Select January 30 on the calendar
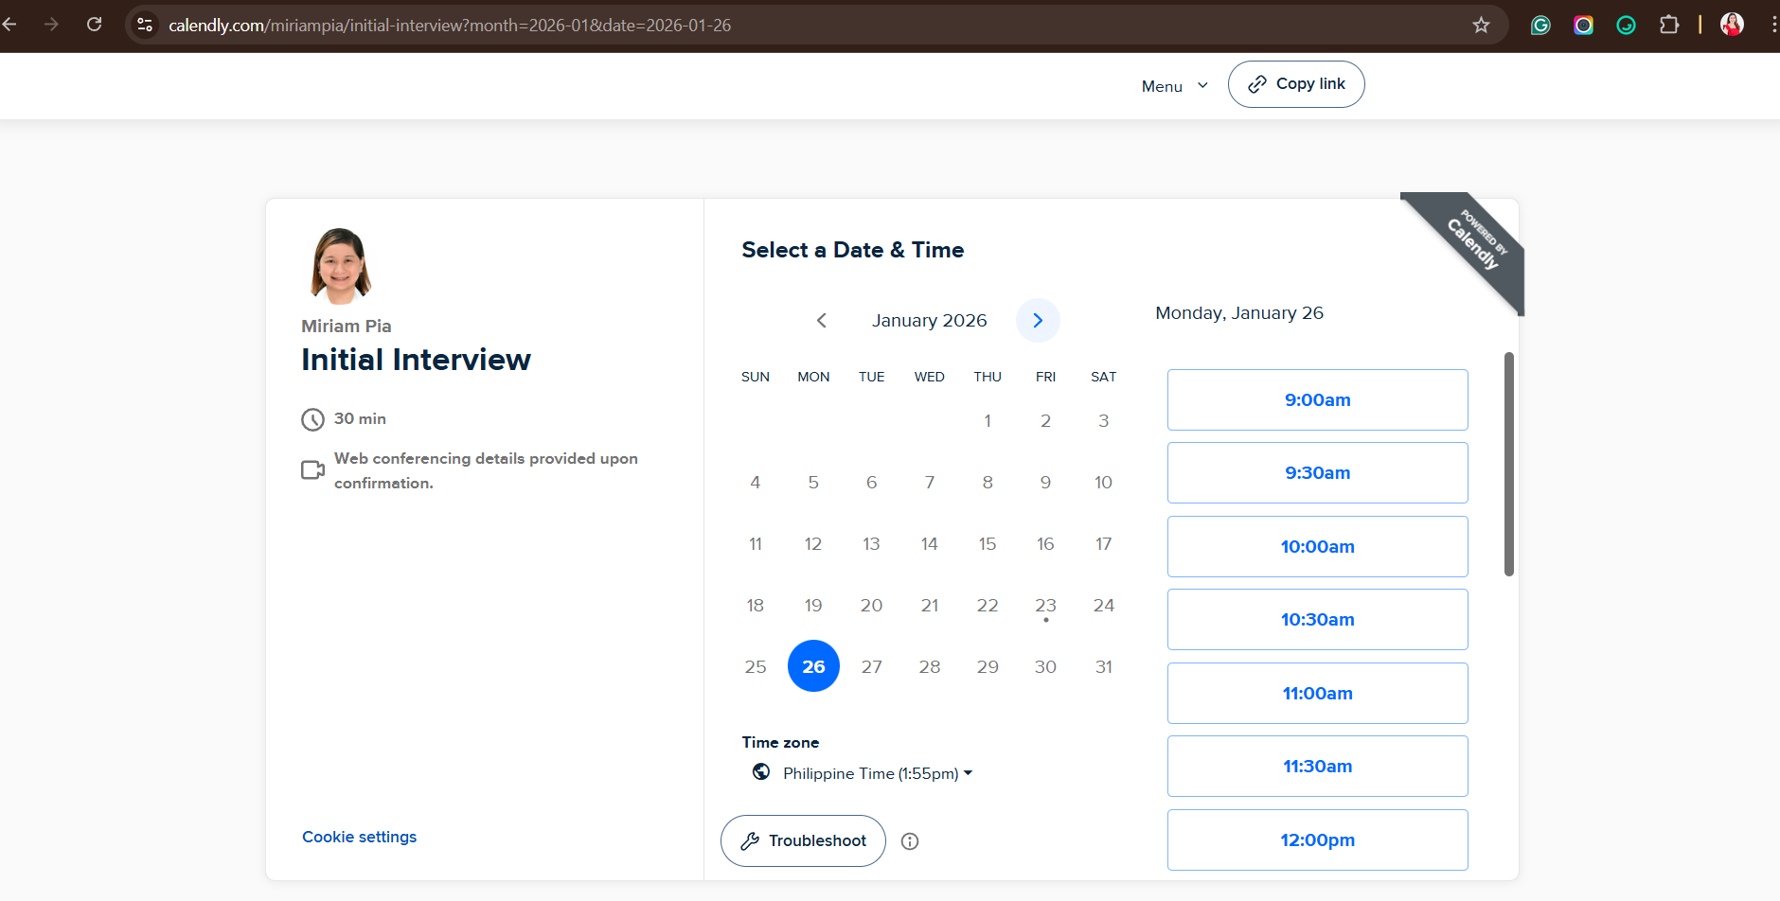The image size is (1780, 901). click(x=1045, y=666)
